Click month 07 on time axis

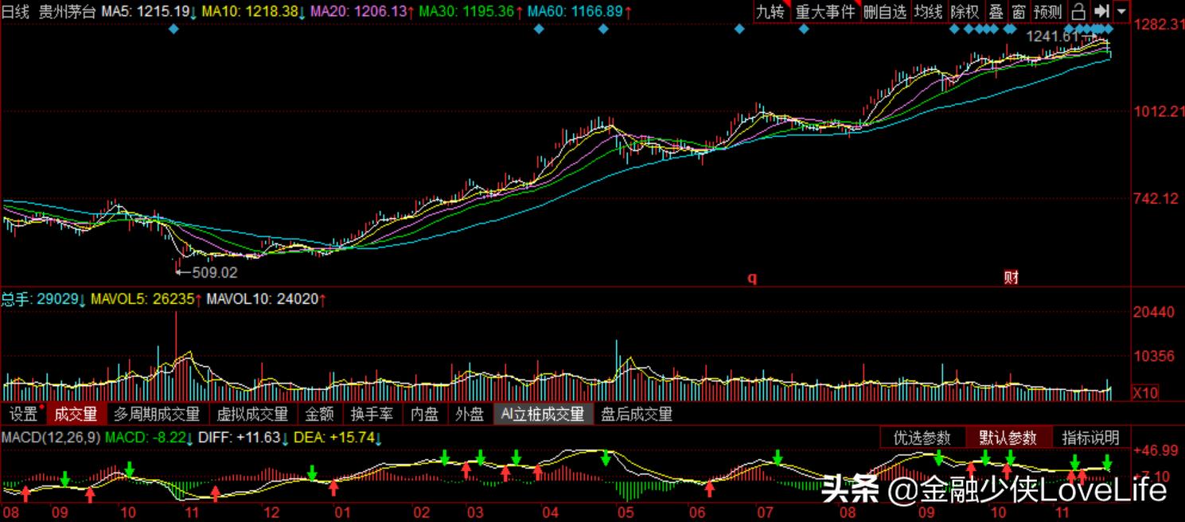click(766, 513)
